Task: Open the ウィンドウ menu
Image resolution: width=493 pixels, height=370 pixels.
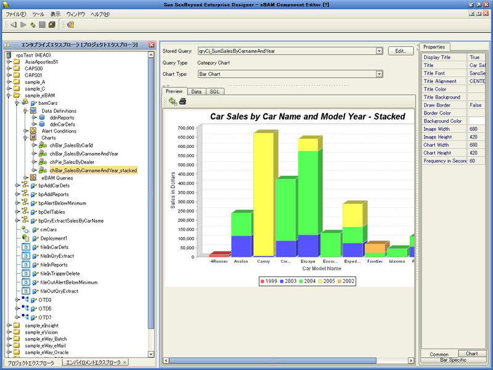Action: (75, 14)
